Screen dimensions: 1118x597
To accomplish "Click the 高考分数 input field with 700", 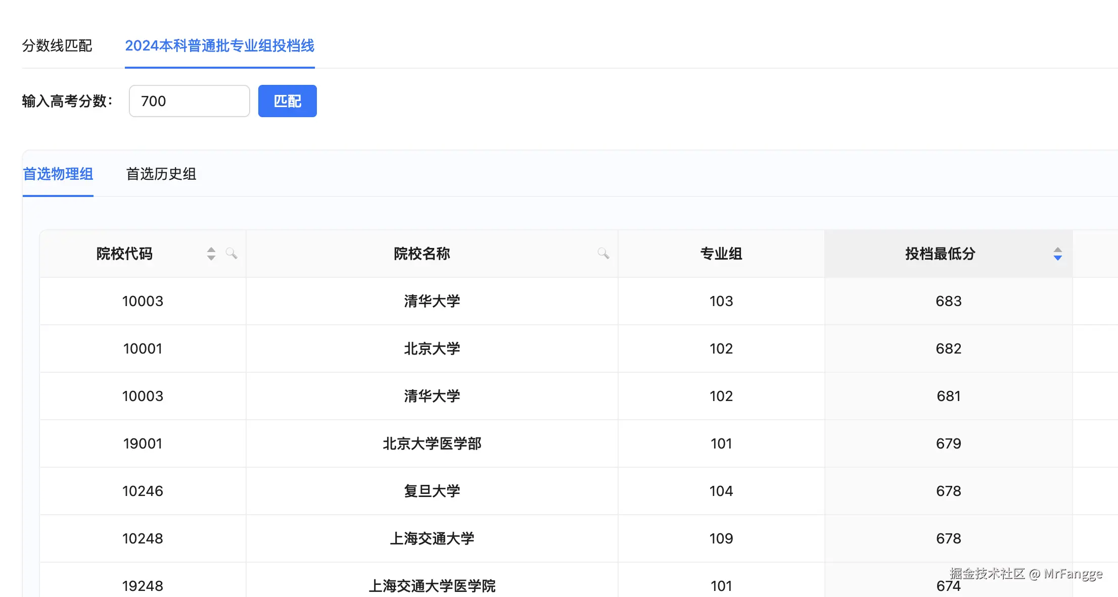I will pos(189,101).
